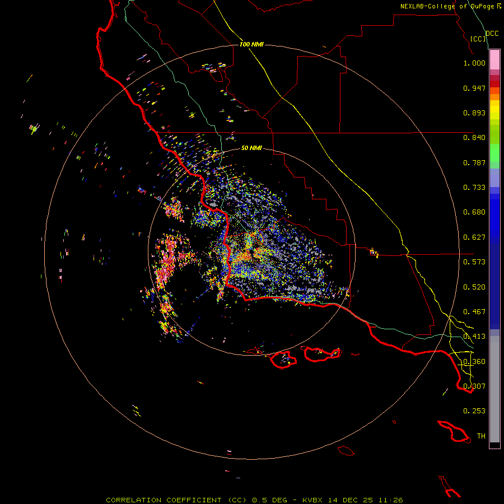Click the gray segment of the color bar

click(494, 389)
